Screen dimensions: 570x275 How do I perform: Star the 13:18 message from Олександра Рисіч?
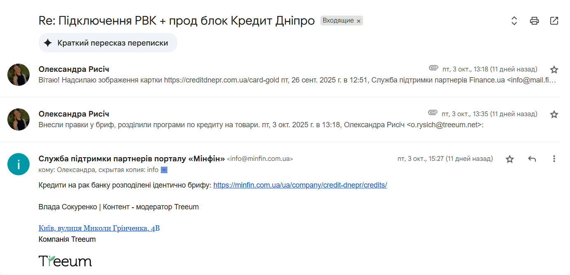pos(554,69)
